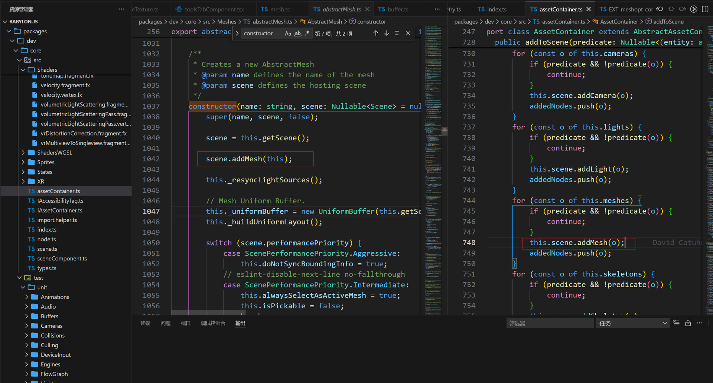The width and height of the screenshot is (713, 383).
Task: Navigate to previous change icon
Action: tap(660, 9)
